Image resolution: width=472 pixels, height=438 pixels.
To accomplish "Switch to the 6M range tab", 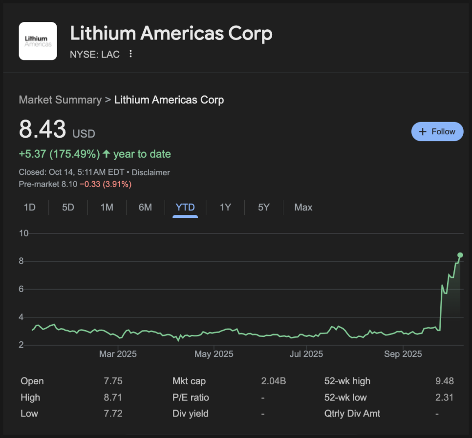I will [145, 208].
